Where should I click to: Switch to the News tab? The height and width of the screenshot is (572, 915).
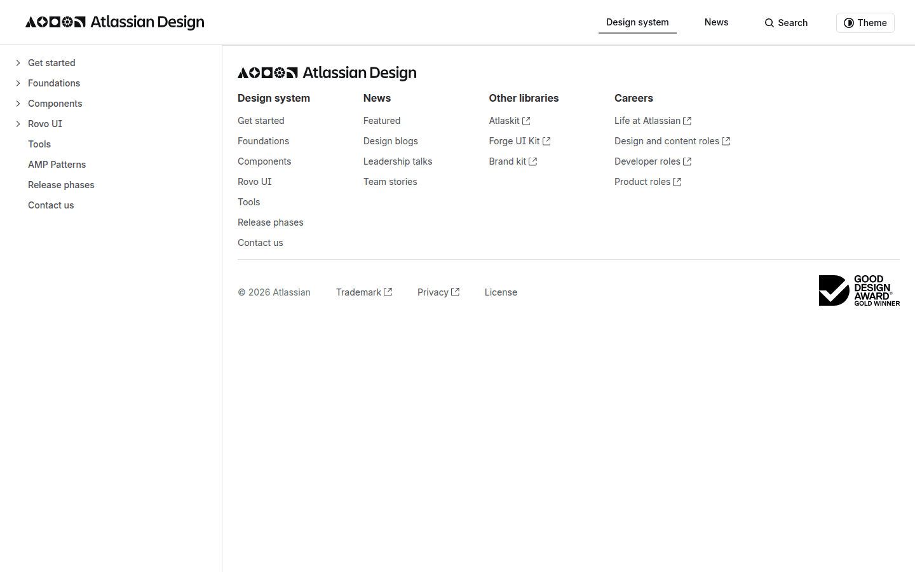click(x=716, y=22)
